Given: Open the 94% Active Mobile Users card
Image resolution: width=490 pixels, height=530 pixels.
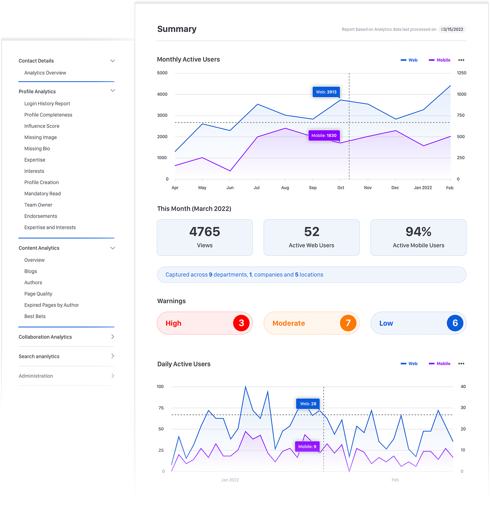Looking at the screenshot, I should (419, 237).
